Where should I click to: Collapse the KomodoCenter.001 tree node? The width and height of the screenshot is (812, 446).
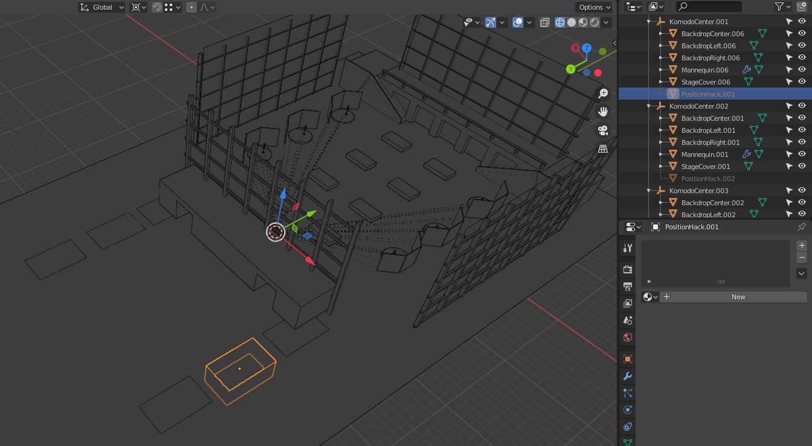(649, 22)
